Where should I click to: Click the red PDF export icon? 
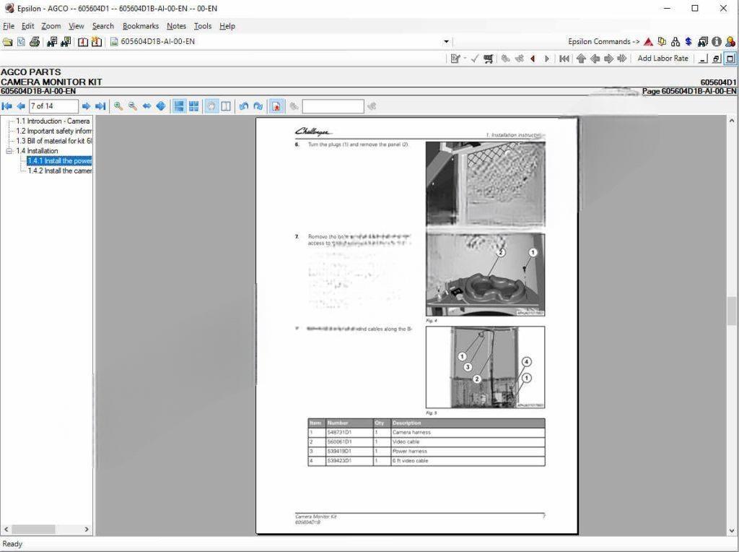point(276,106)
